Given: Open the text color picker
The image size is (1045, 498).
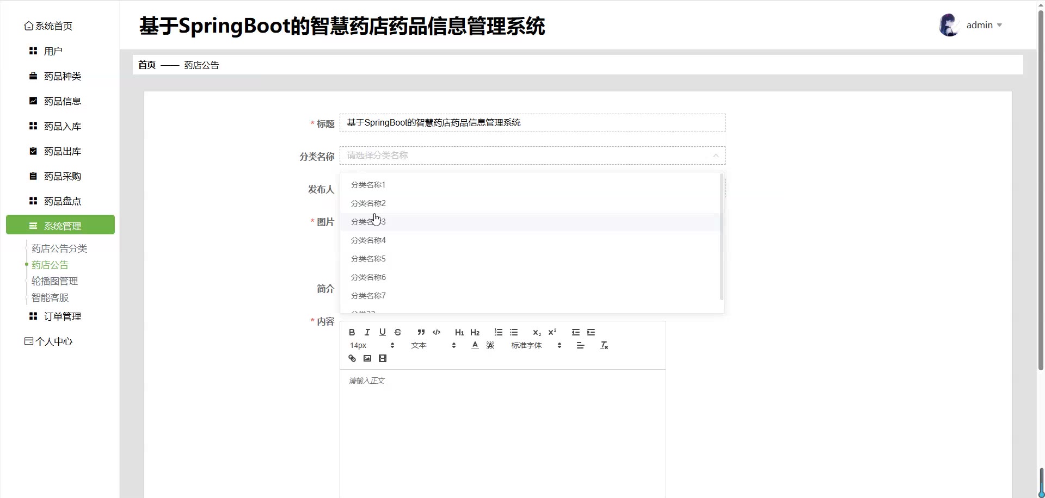Looking at the screenshot, I should [475, 345].
